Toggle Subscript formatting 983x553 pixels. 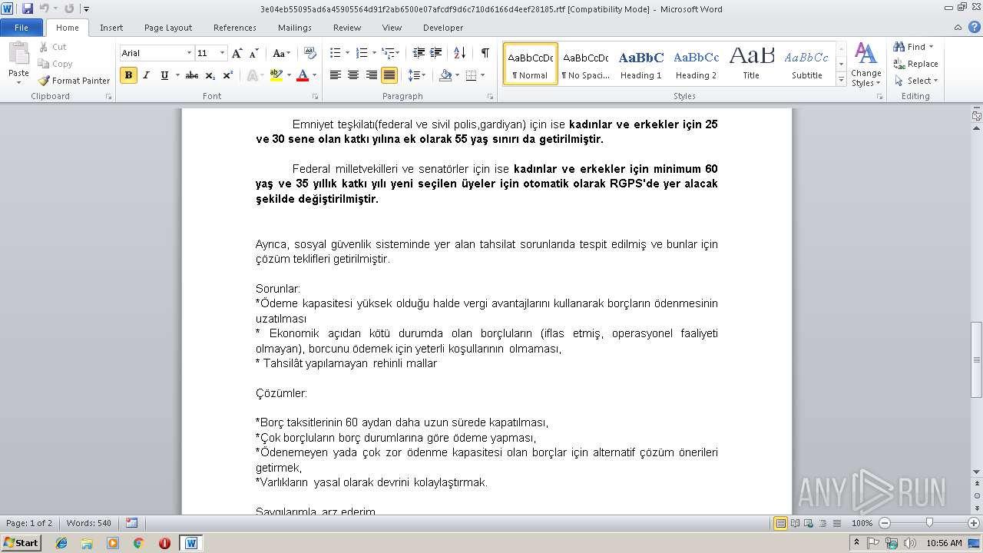(x=210, y=75)
